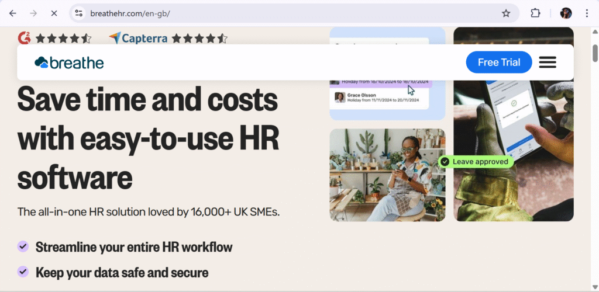Open the Chrome profile avatar
Screen dimensions: 599x292
click(x=566, y=13)
